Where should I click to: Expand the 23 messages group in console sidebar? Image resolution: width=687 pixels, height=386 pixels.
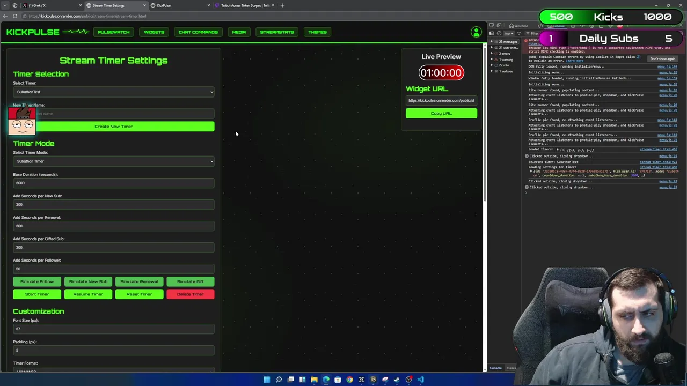[x=504, y=42]
